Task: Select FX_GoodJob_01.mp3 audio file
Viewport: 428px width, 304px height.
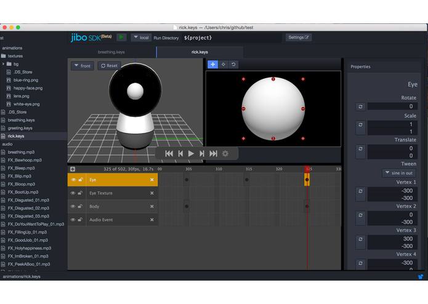Action: click(x=28, y=240)
